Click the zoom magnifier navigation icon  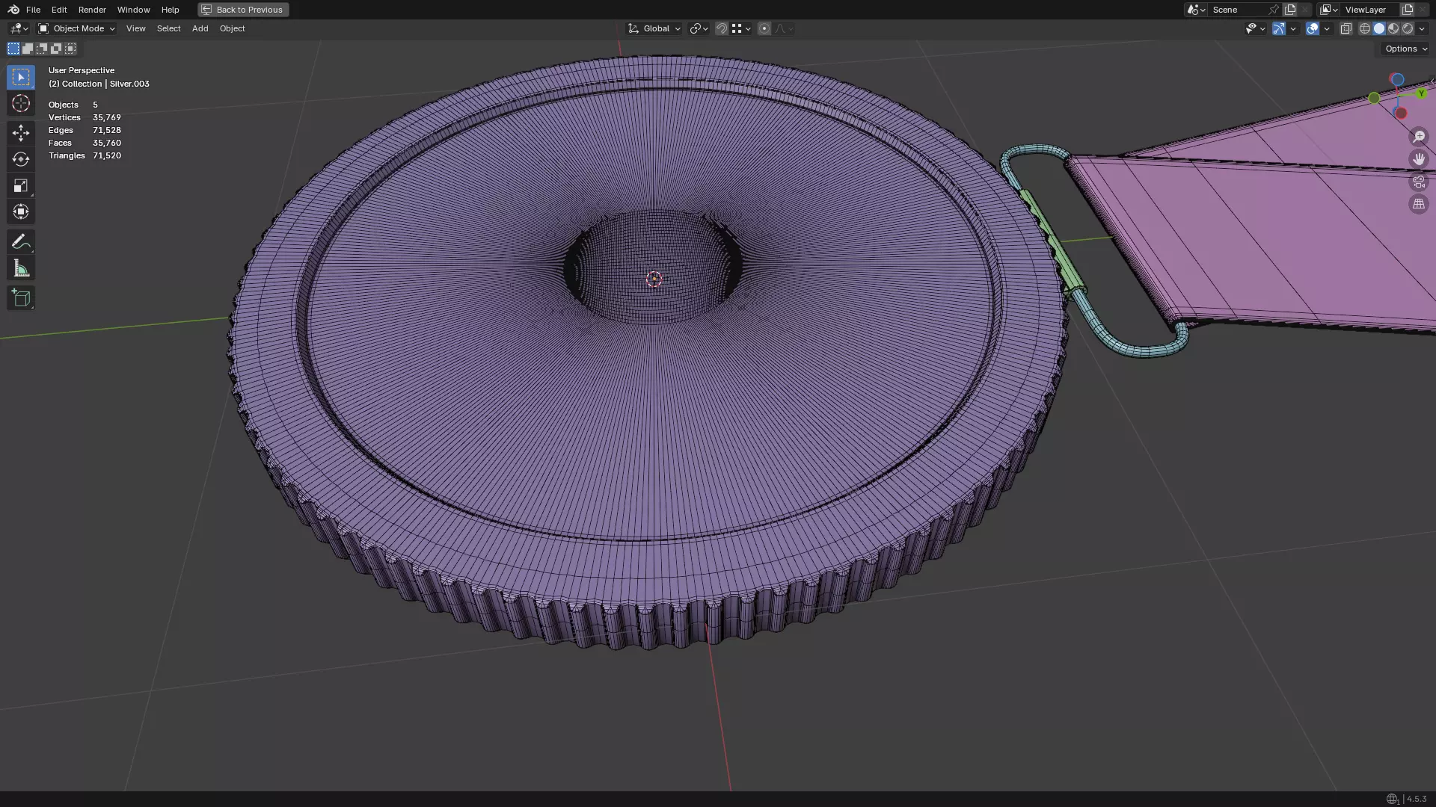(1419, 137)
